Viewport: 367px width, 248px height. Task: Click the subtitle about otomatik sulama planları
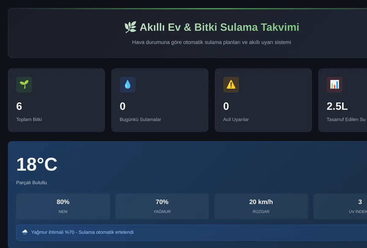tap(212, 42)
